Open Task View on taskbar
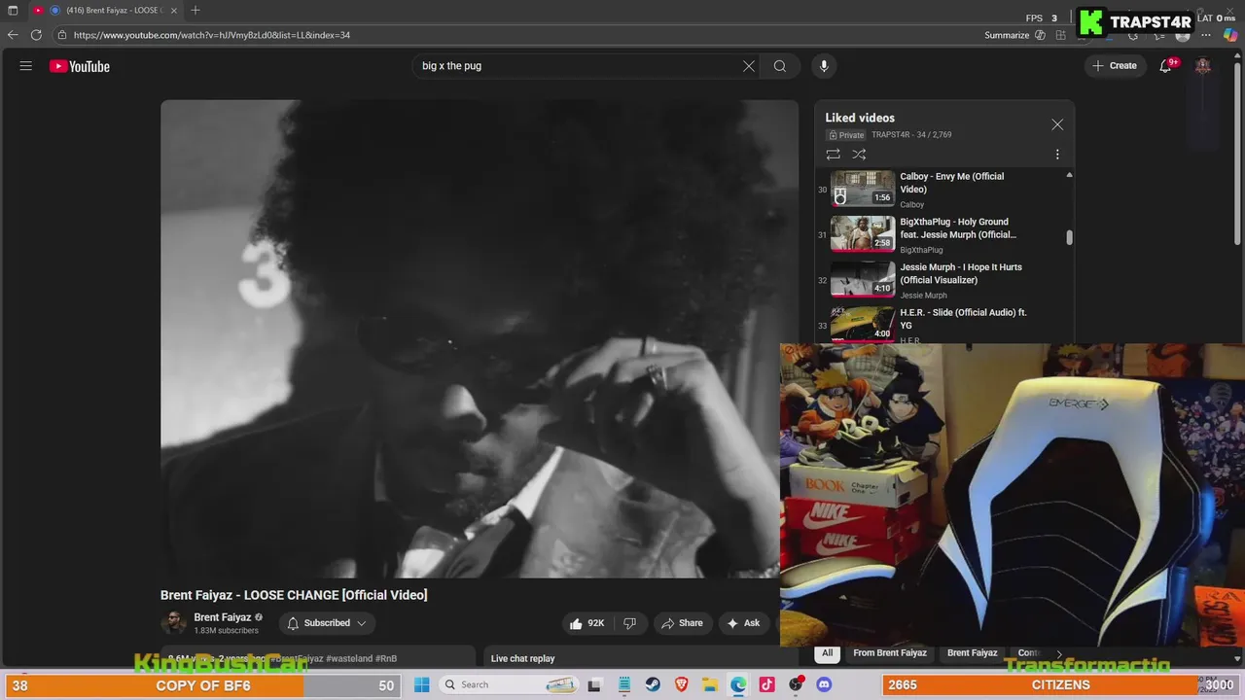Viewport: 1245px width, 700px height. [594, 684]
